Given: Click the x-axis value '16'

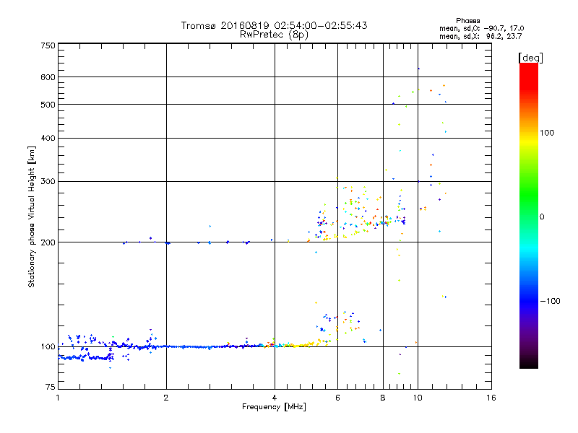Looking at the screenshot, I should point(491,398).
